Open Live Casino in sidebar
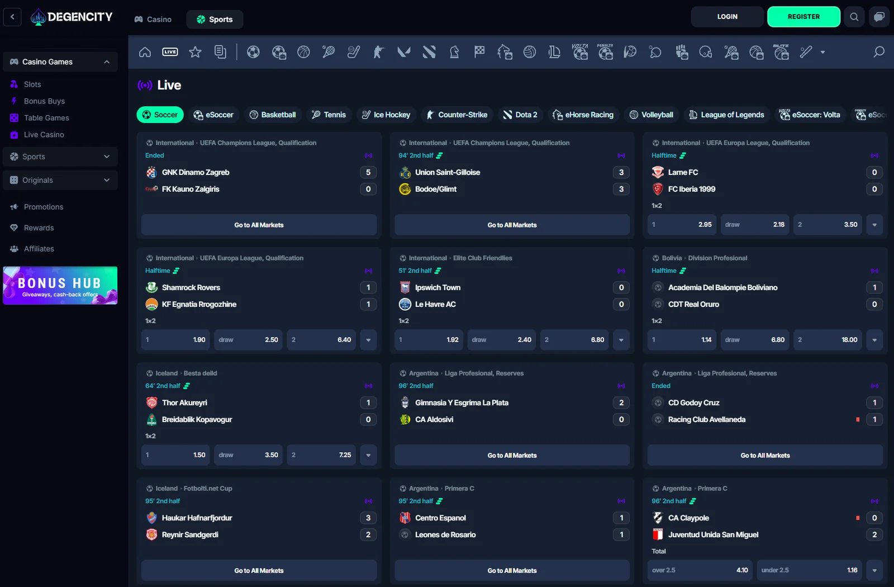The image size is (894, 587). tap(44, 135)
